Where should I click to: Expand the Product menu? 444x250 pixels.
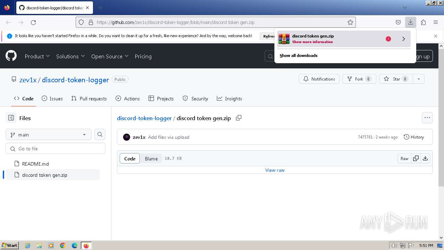[x=37, y=56]
